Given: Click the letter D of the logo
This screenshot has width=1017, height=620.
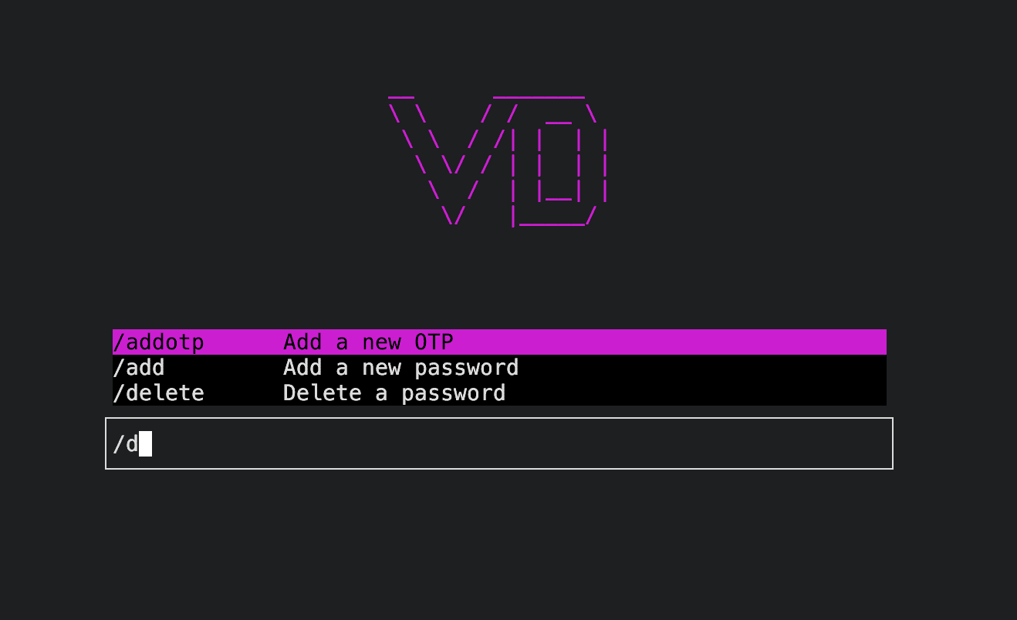Looking at the screenshot, I should pyautogui.click(x=559, y=162).
